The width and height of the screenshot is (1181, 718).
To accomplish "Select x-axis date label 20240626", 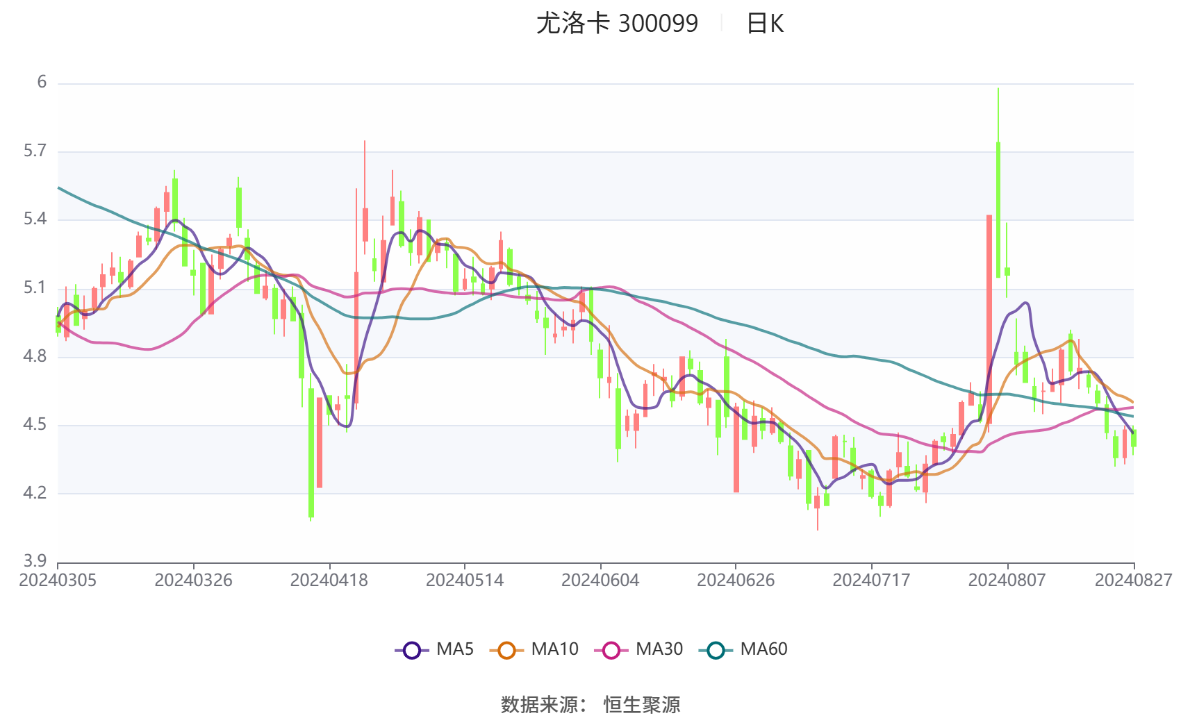I will (736, 581).
